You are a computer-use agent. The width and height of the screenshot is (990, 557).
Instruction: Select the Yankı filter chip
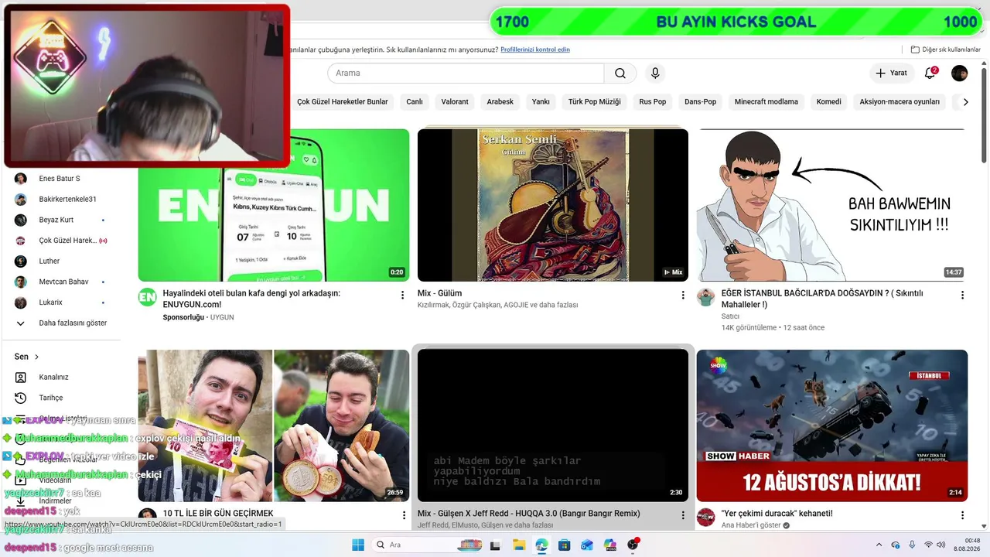tap(541, 101)
